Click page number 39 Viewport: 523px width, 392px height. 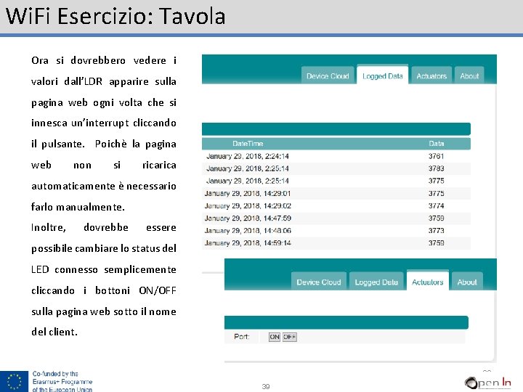pos(266,386)
